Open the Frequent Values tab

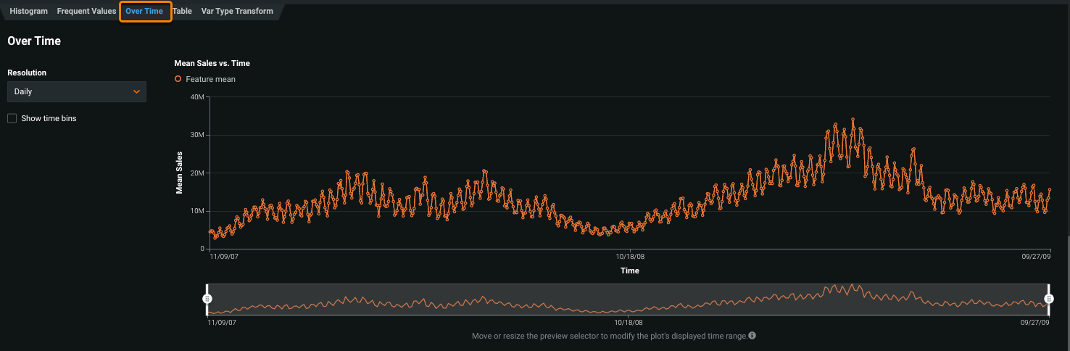pos(86,12)
